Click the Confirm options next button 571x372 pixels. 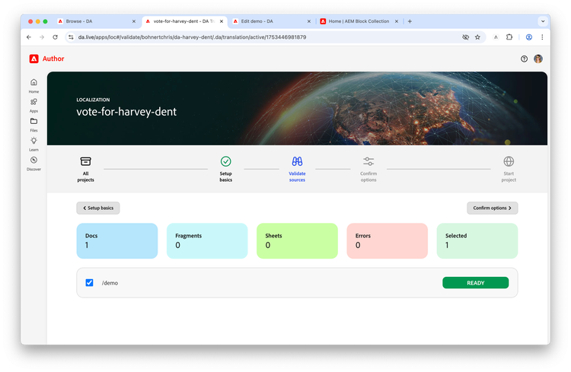(493, 208)
